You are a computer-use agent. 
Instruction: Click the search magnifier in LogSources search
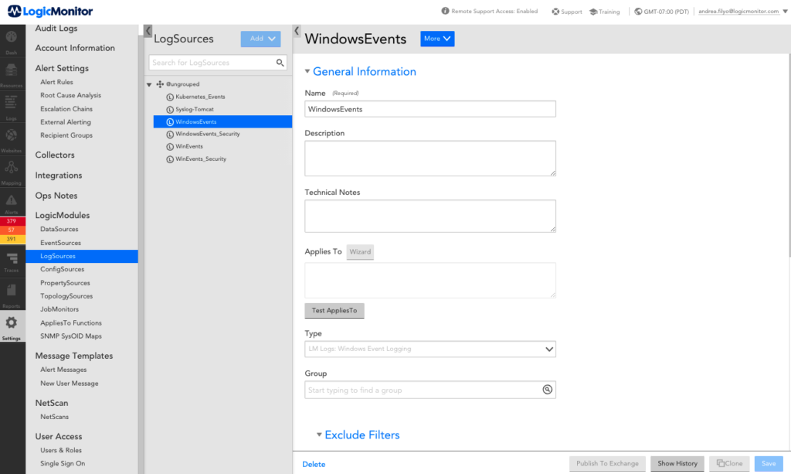click(280, 63)
